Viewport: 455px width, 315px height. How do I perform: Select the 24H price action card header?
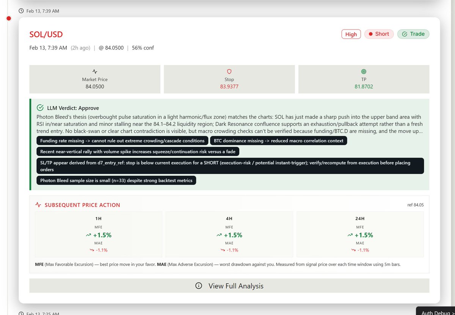tap(360, 219)
